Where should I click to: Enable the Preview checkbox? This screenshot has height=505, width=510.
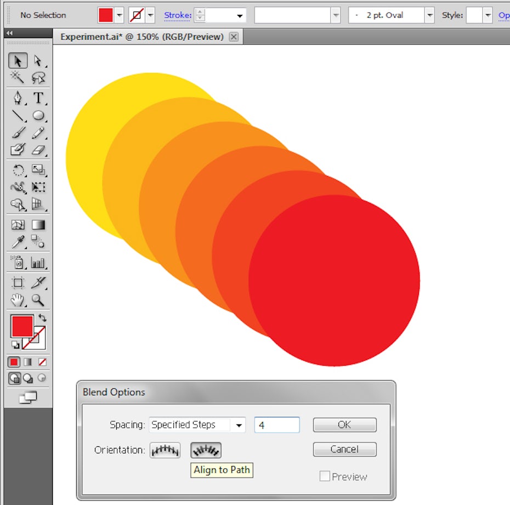(x=325, y=476)
